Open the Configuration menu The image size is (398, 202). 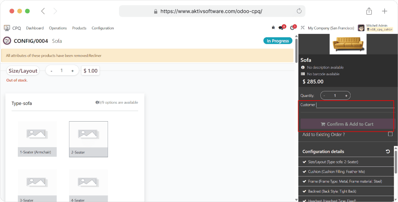click(103, 28)
